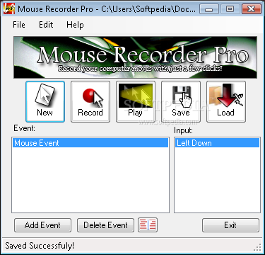Viewport: 265px width, 255px height.
Task: Start recording with the Record button
Action: (90, 101)
